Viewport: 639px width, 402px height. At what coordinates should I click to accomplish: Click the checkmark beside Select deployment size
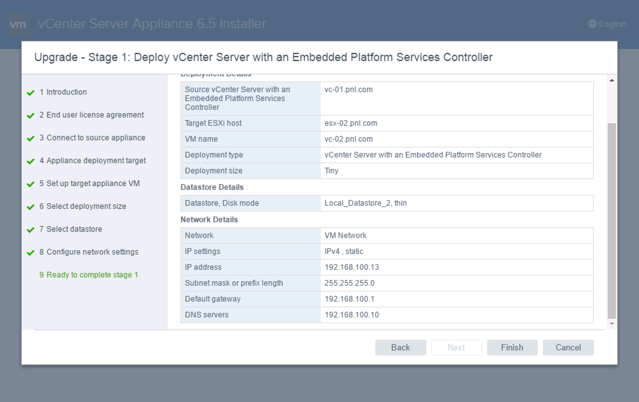click(30, 207)
